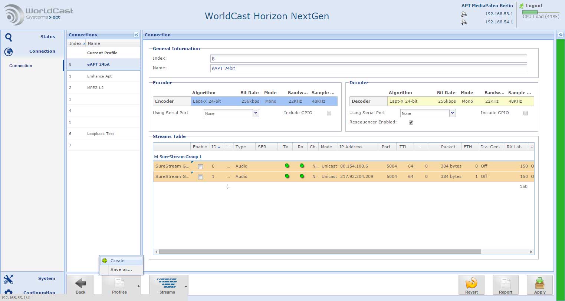
Task: Sort connections by Index column
Action: (x=76, y=43)
